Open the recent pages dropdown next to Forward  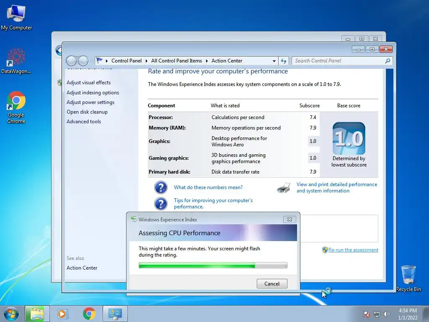[91, 61]
